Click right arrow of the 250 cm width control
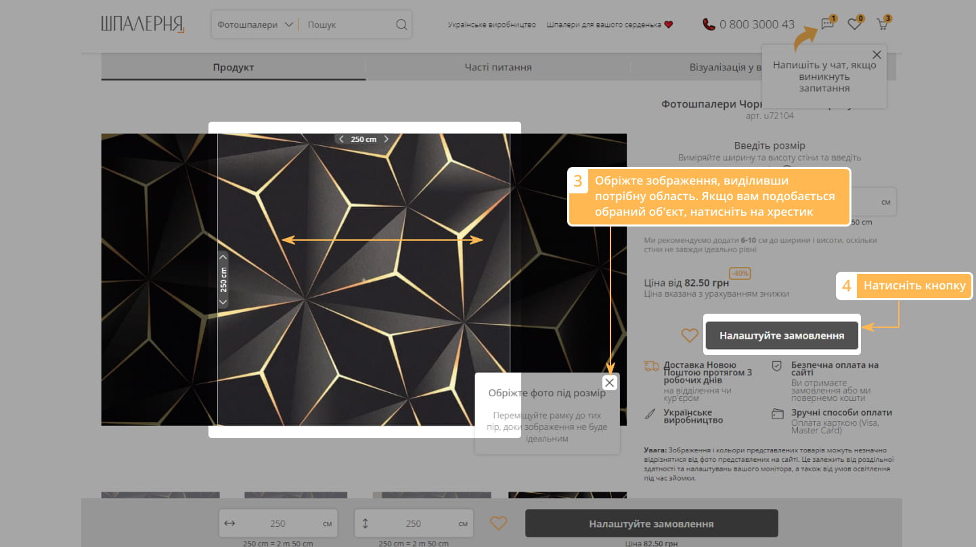The height and width of the screenshot is (547, 976). (386, 139)
